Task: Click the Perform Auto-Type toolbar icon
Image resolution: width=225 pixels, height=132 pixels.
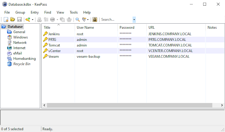Action: click(x=69, y=19)
